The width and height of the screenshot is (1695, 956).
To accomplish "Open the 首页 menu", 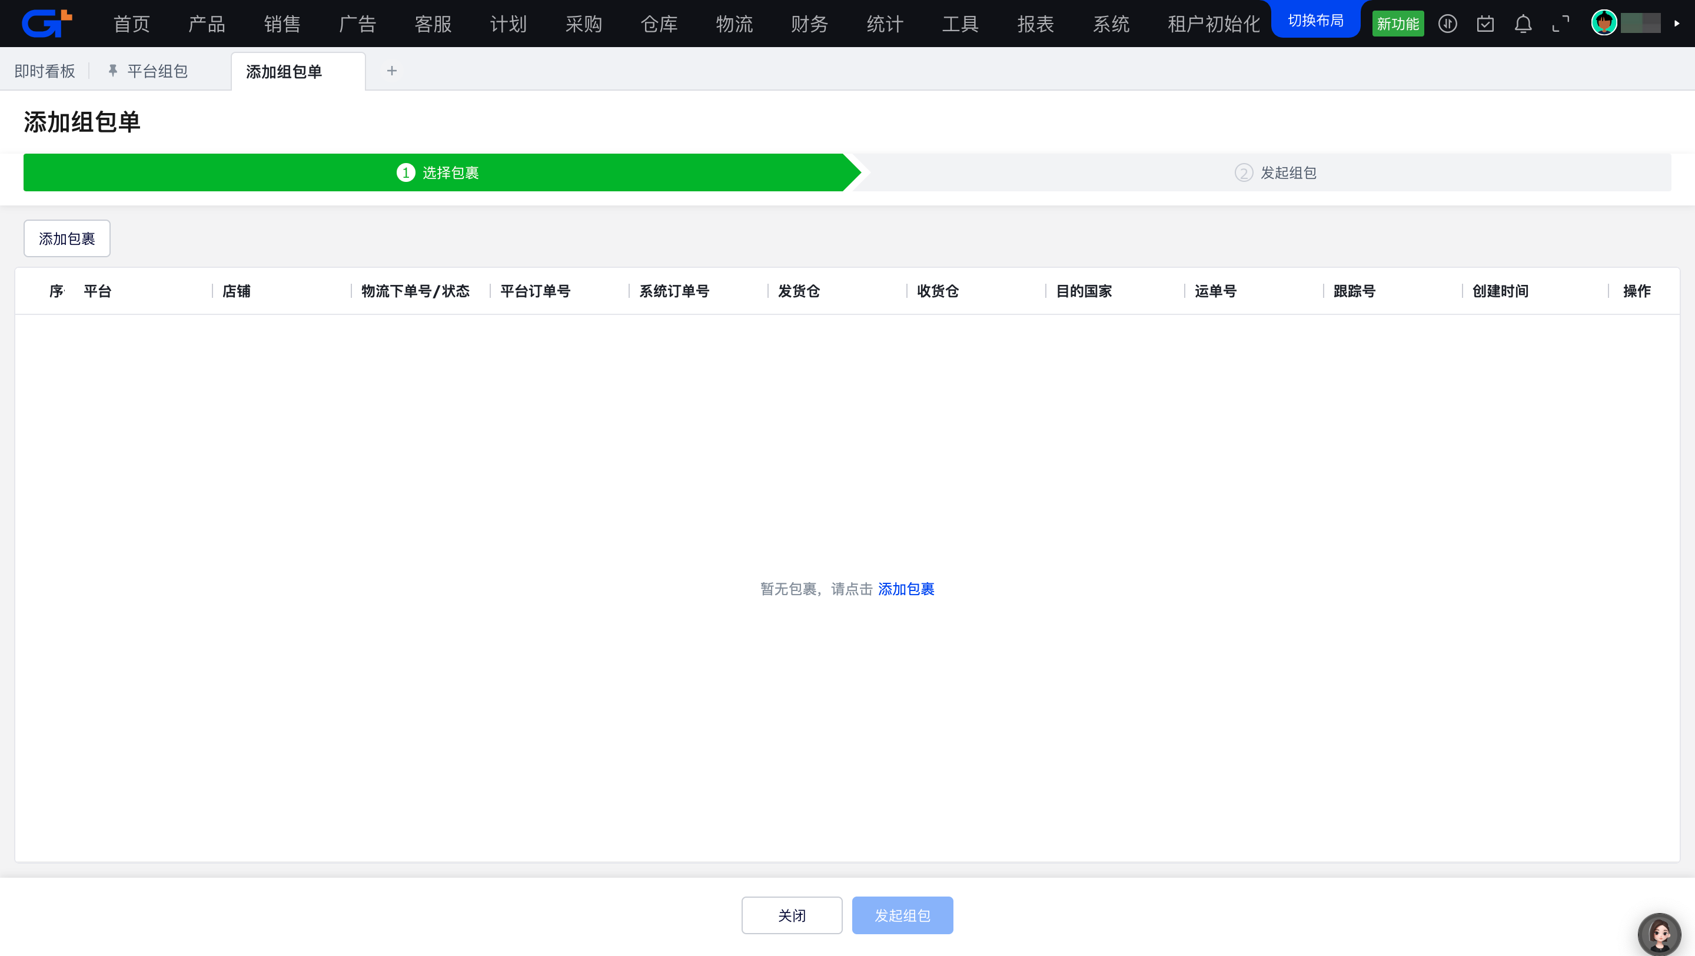I will click(132, 24).
